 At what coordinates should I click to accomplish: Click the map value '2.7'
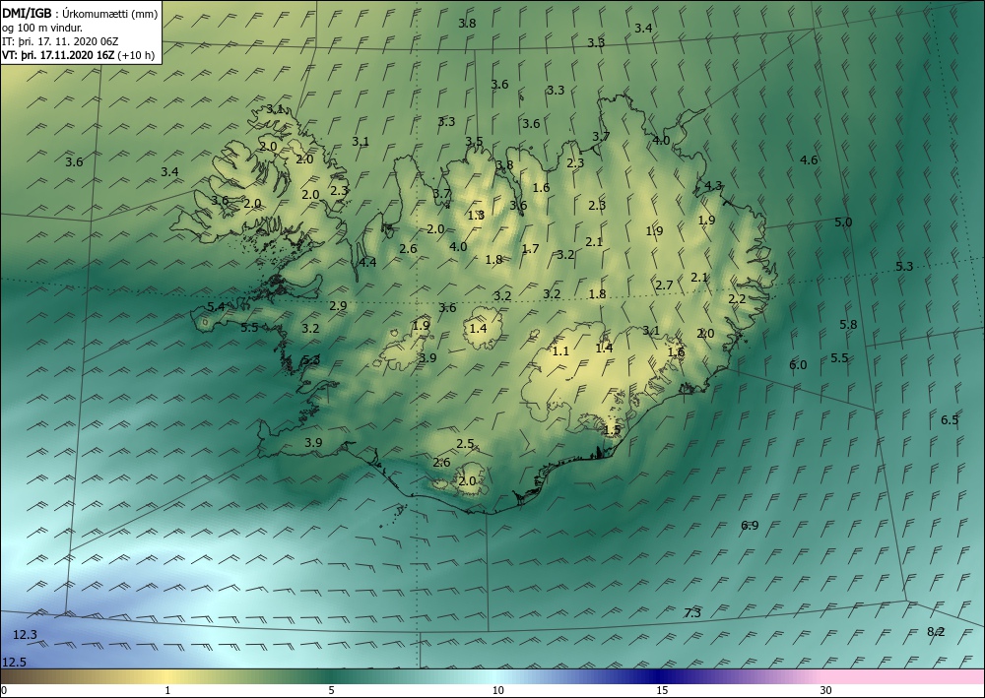click(x=665, y=285)
